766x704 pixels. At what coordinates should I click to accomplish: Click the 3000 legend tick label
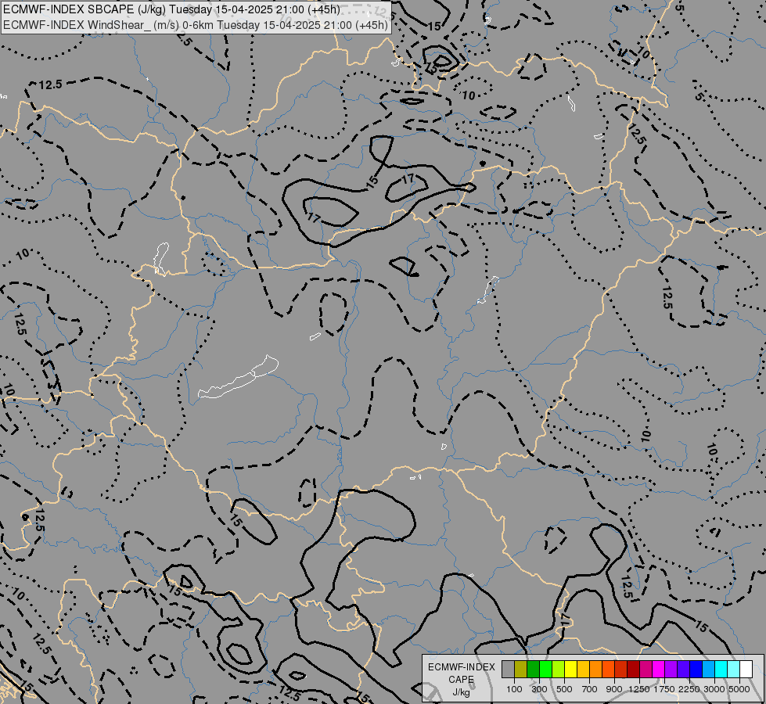click(x=714, y=689)
